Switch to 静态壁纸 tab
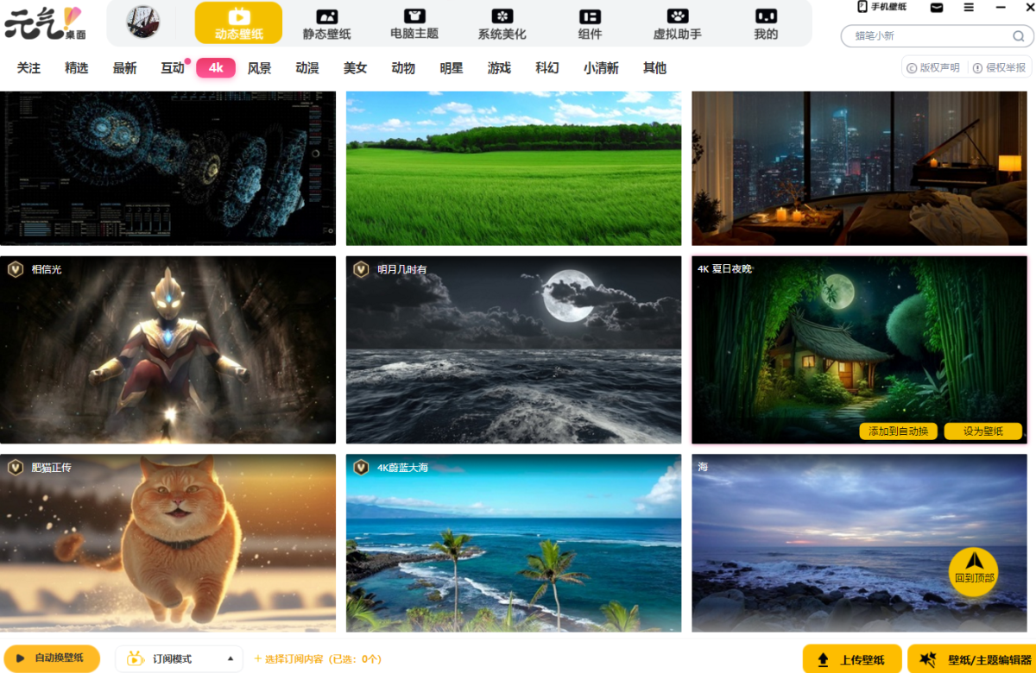Image resolution: width=1036 pixels, height=673 pixels. coord(326,24)
